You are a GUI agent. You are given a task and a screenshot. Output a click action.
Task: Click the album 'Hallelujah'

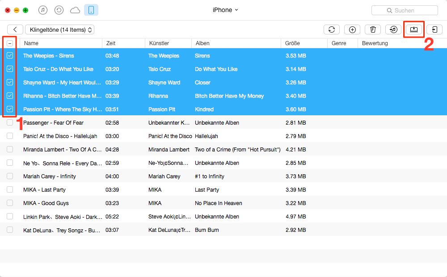(x=207, y=136)
